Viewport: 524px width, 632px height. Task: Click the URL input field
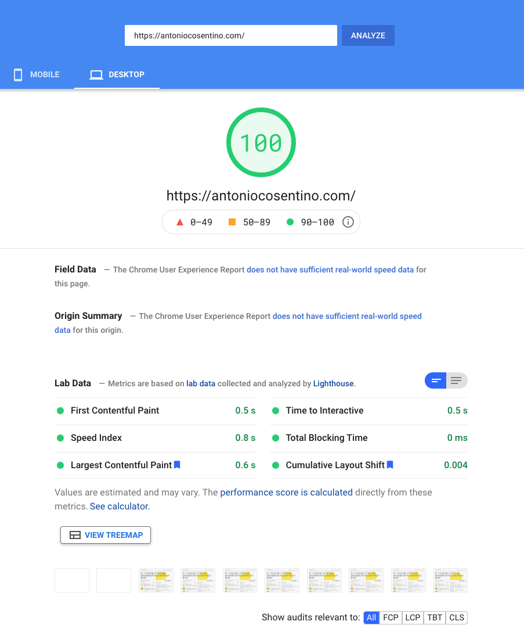tap(231, 35)
